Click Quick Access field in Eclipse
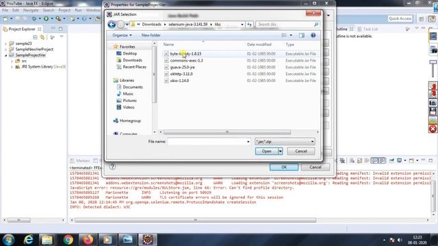Viewport: 438px width, 246px height. tap(400, 18)
